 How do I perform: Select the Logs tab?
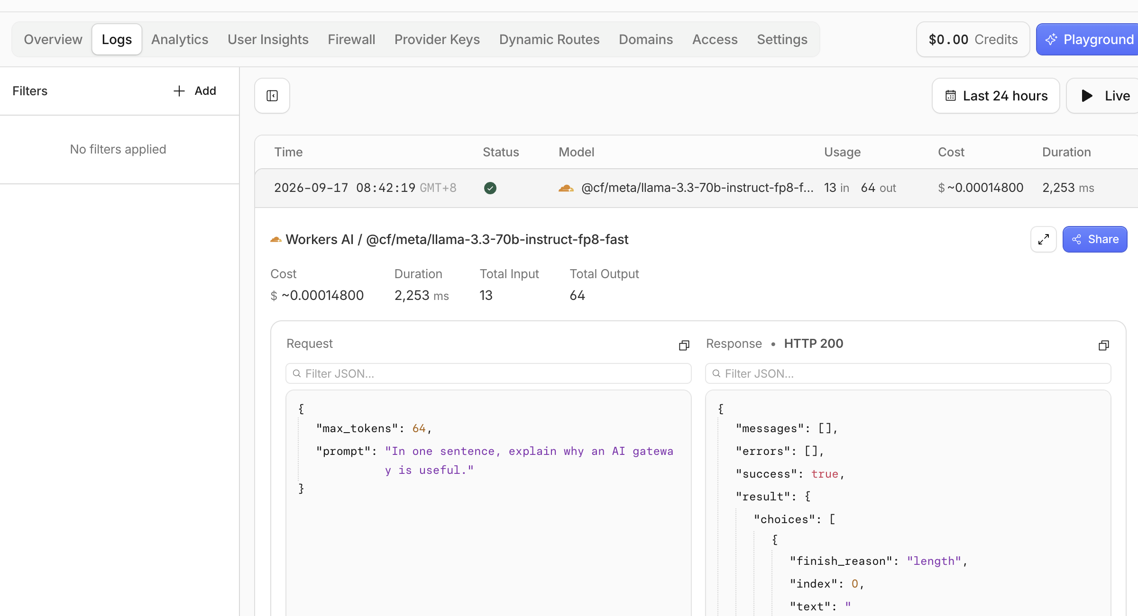[117, 39]
